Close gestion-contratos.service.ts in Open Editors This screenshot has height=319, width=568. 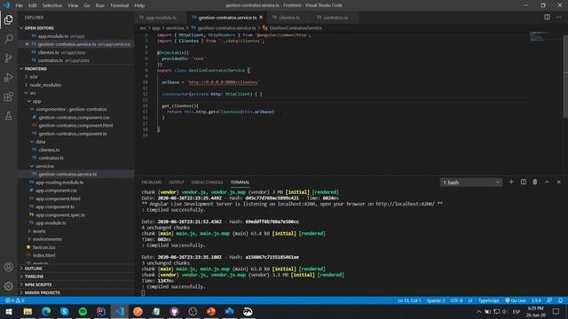28,44
